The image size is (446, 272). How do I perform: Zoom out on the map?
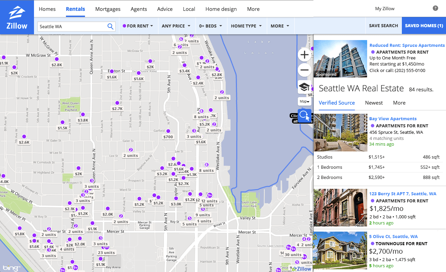coord(304,70)
